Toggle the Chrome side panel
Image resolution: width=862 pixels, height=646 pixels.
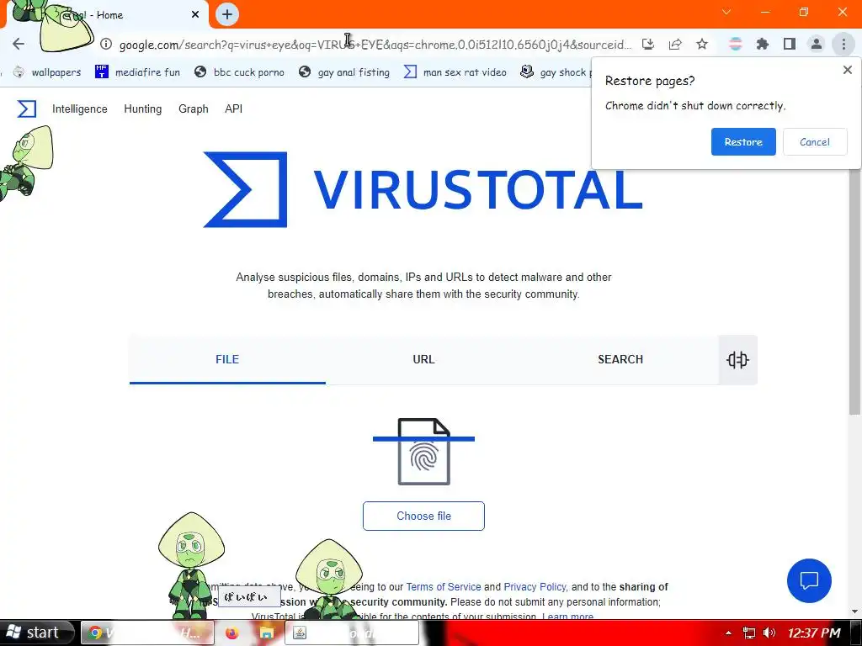[x=790, y=44]
